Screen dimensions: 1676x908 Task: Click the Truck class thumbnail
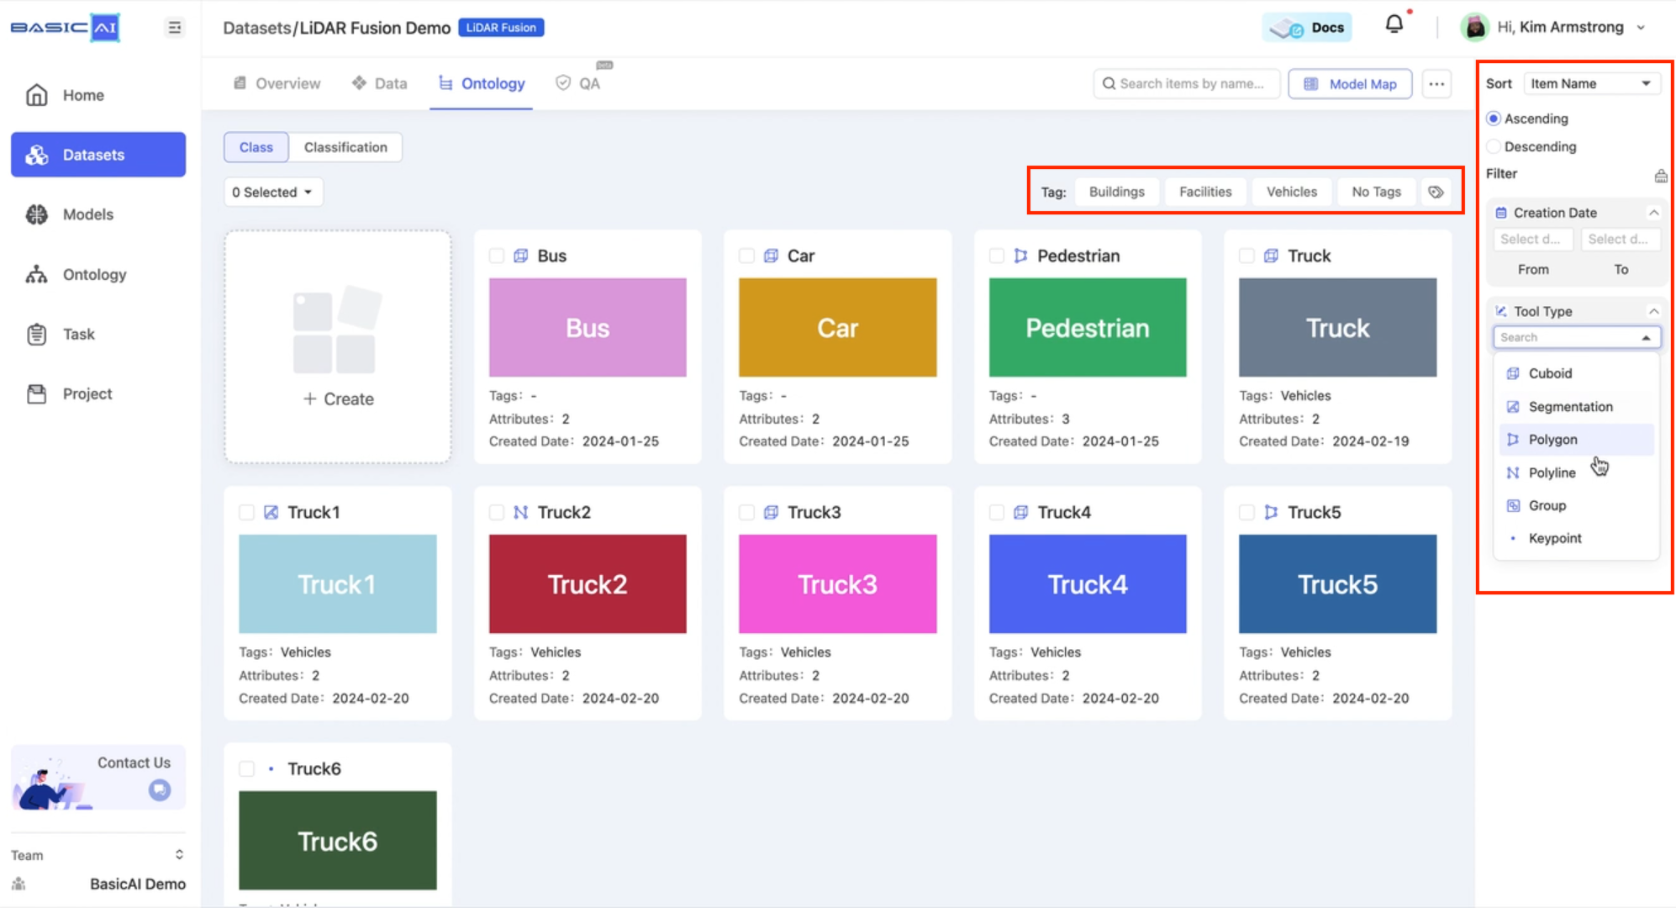[x=1337, y=328]
